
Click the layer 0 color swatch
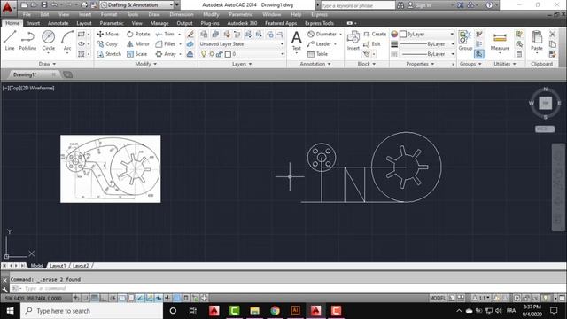tap(228, 54)
